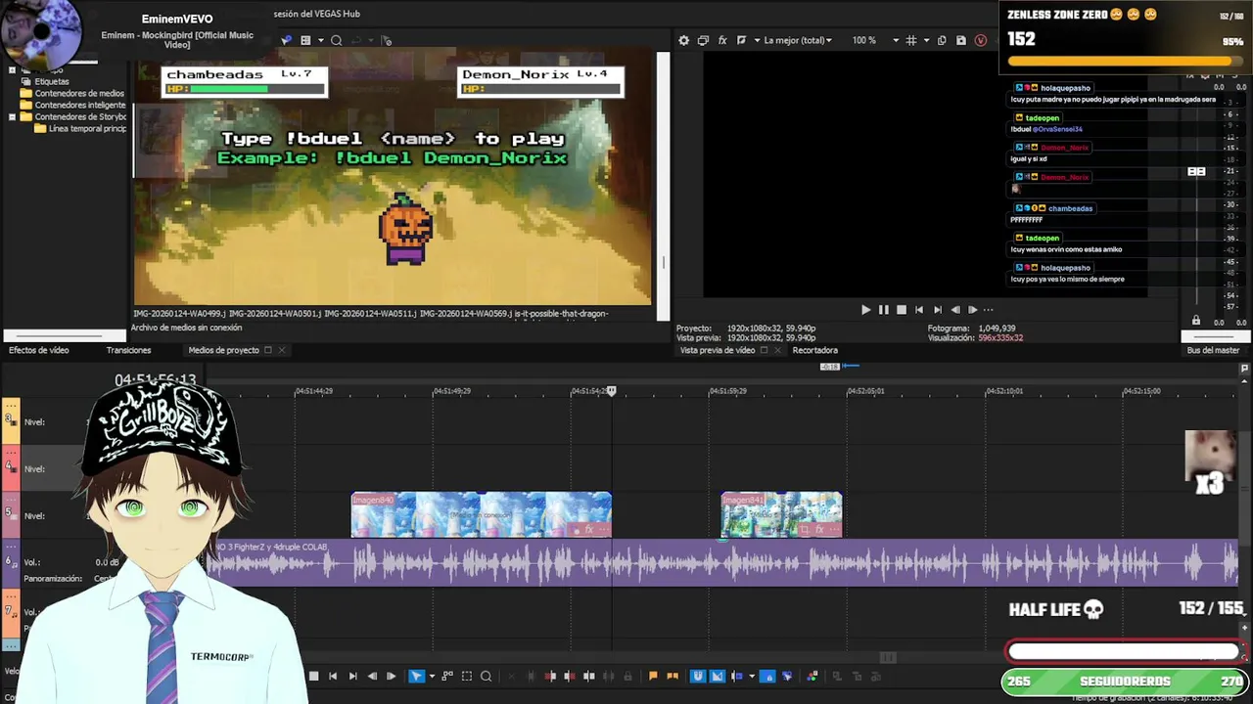Go to start in the timeline transport bar
This screenshot has height=704, width=1253.
(x=333, y=676)
